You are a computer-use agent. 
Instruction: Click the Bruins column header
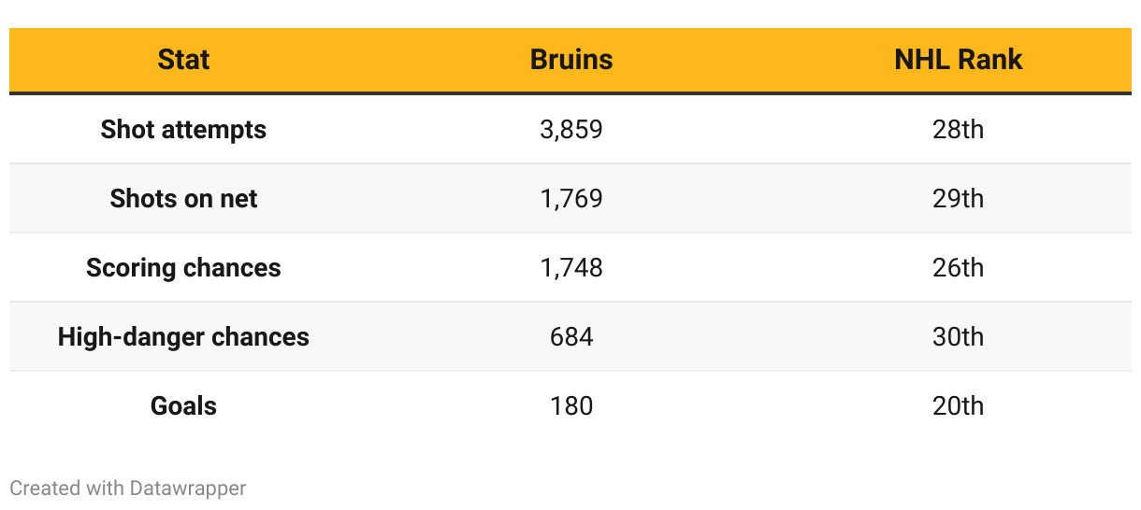pos(571,60)
